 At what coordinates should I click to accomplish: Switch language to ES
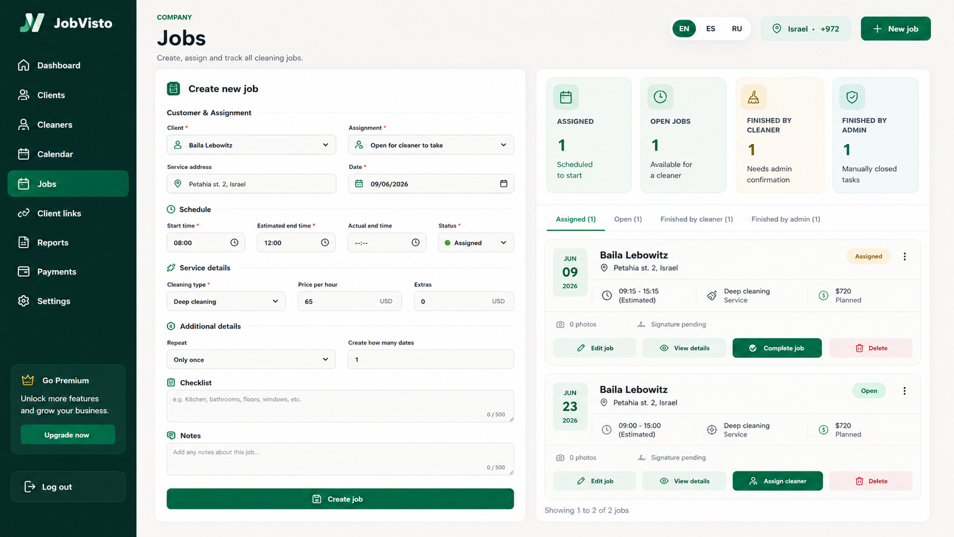[x=710, y=29]
